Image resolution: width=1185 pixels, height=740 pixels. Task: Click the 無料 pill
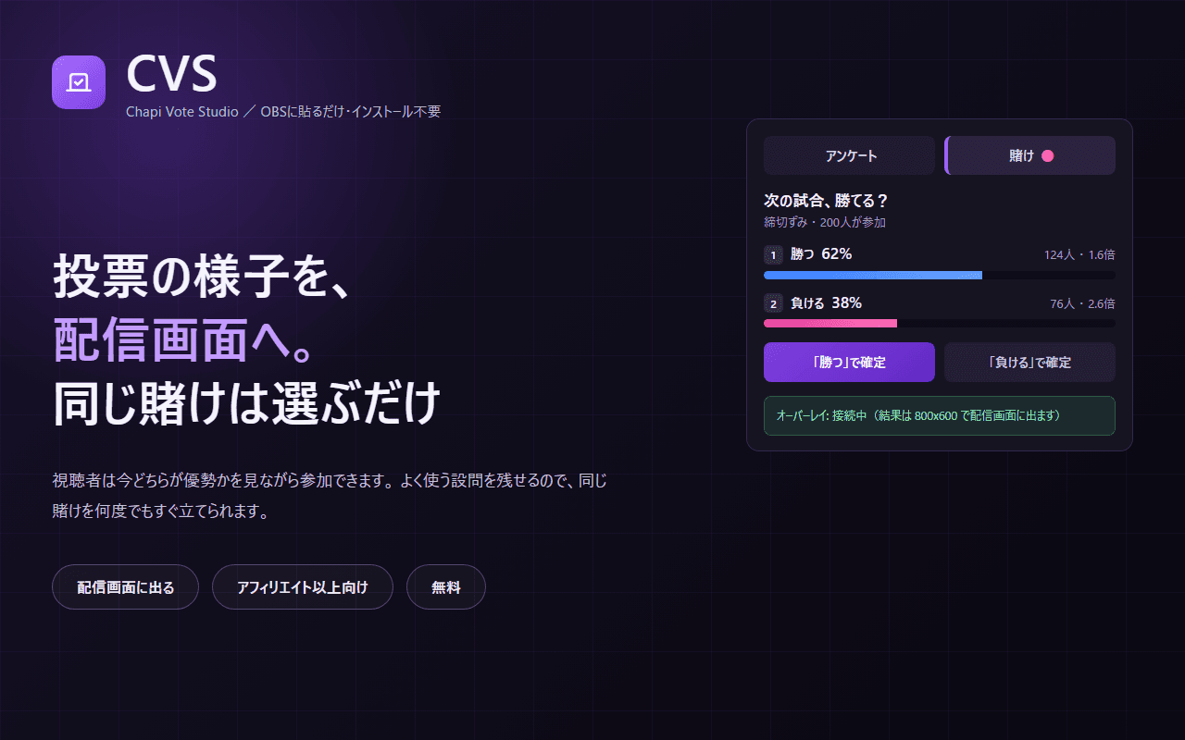pos(446,586)
